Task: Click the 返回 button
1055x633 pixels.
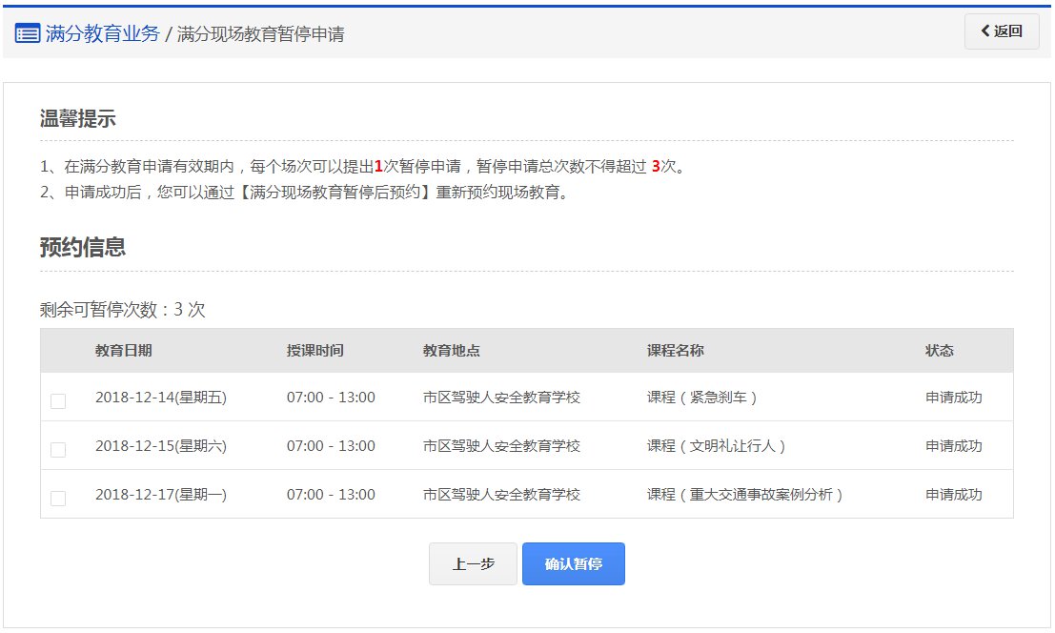Action: (1002, 31)
